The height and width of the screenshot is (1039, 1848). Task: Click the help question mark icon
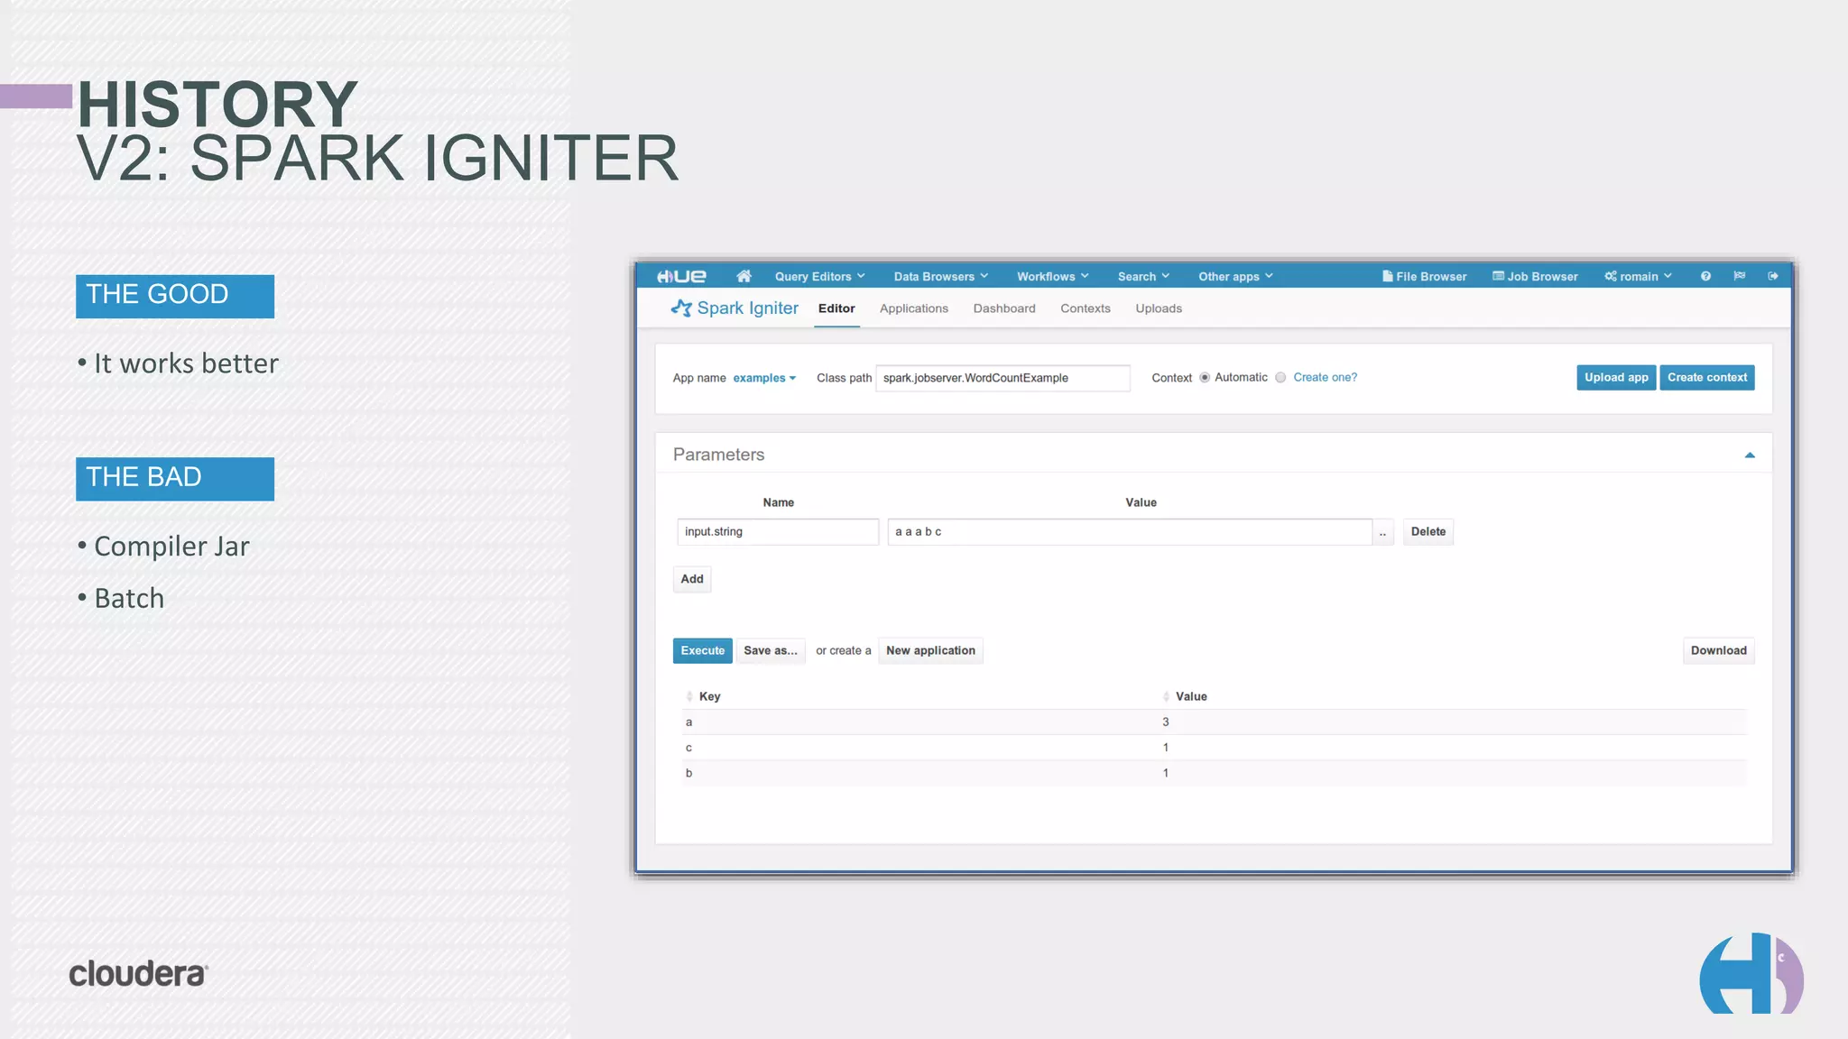pyautogui.click(x=1705, y=276)
